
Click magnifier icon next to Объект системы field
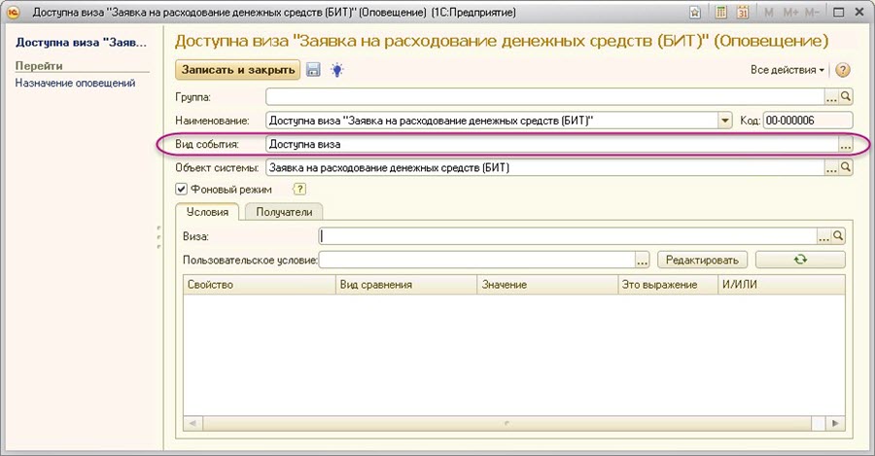tap(846, 167)
